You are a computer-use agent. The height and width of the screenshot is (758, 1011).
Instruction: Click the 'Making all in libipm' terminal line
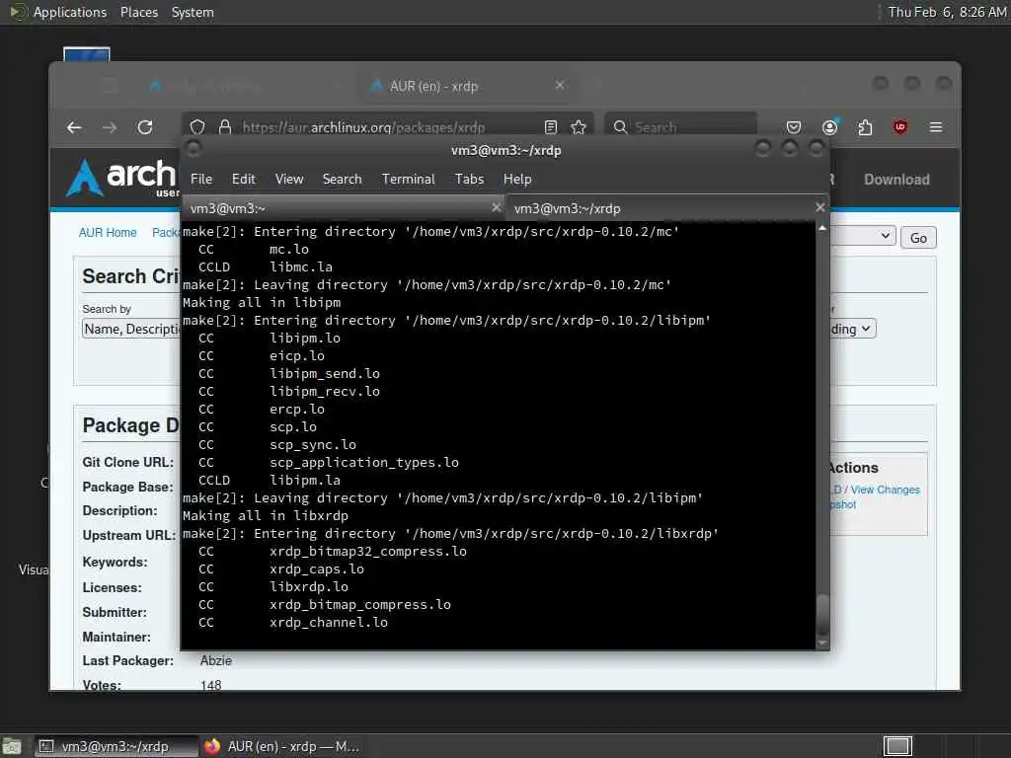(261, 302)
